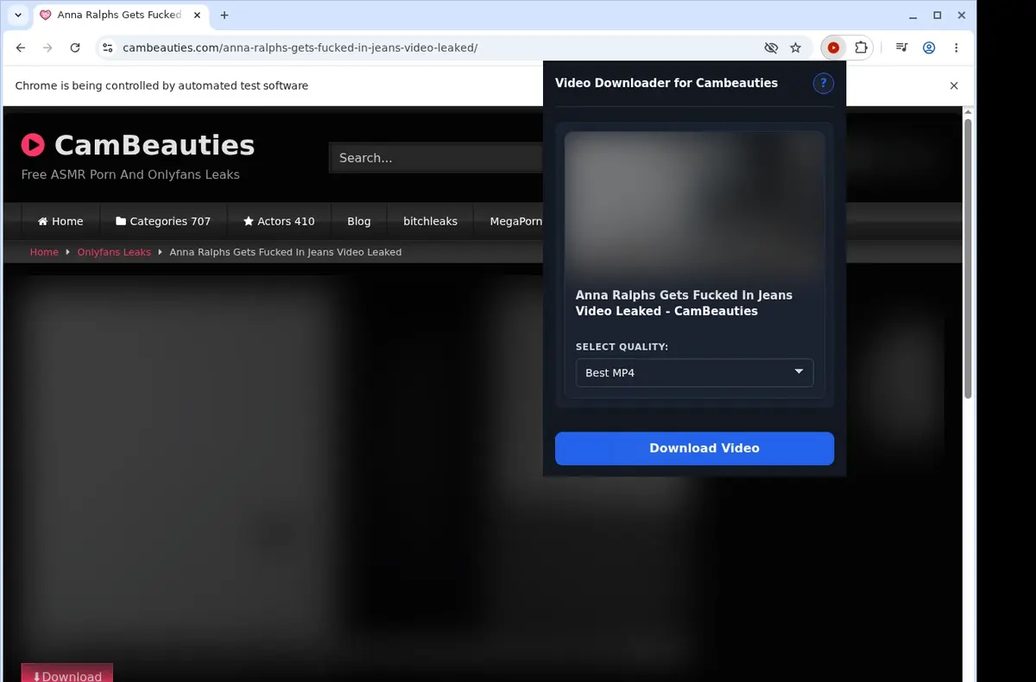
Task: Click the pink play icon beside CamBeauties
Action: pos(33,144)
